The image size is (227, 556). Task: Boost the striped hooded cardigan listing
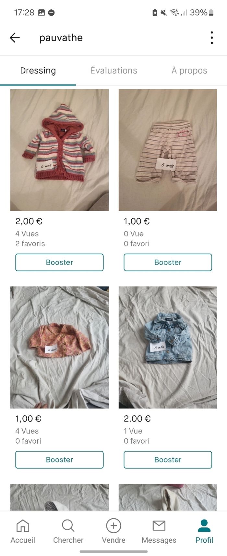coord(59,262)
